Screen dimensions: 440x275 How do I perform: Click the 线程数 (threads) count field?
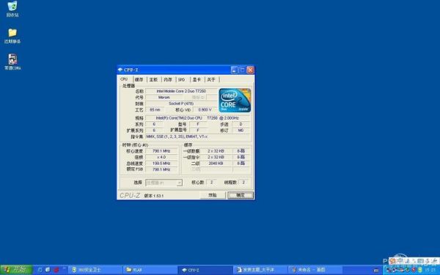coord(243,183)
